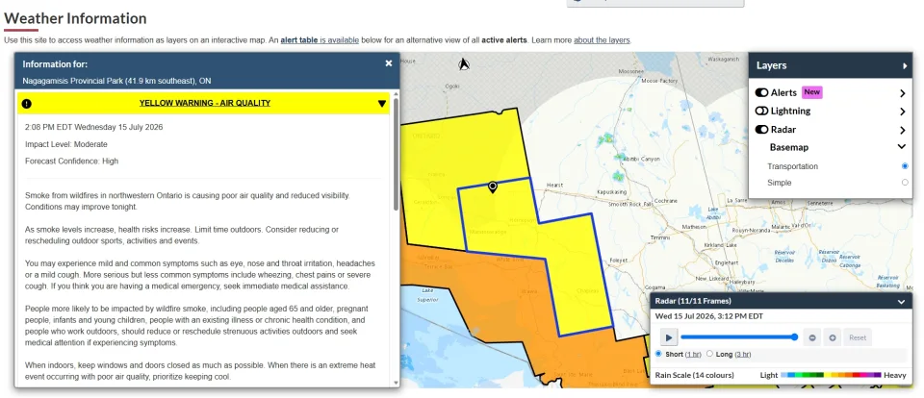This screenshot has height=398, width=924.
Task: Click the Rain Scale (14 colours) label
Action: click(x=694, y=375)
